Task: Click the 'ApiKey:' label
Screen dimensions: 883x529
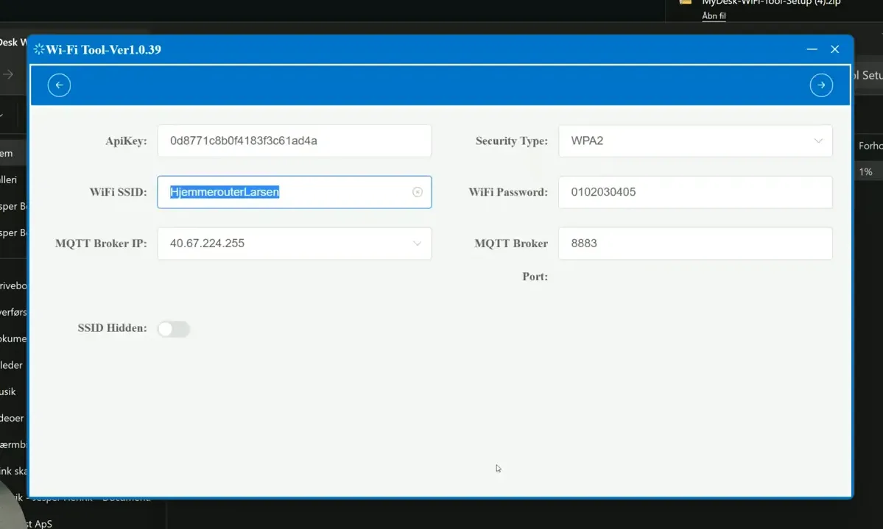Action: 126,141
